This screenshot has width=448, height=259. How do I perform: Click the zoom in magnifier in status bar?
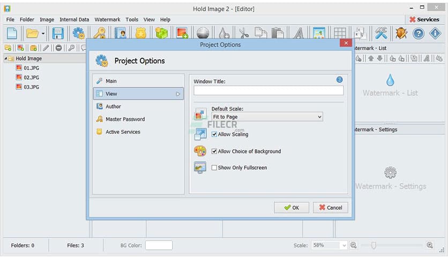(x=430, y=245)
